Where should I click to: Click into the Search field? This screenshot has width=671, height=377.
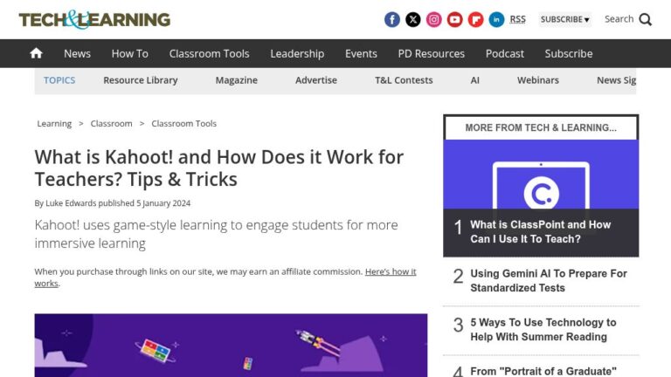[619, 19]
